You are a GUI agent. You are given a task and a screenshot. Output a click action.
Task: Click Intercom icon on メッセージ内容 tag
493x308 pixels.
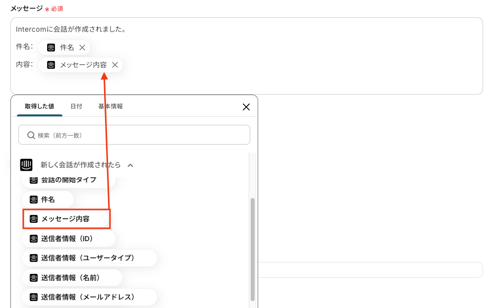(x=51, y=65)
